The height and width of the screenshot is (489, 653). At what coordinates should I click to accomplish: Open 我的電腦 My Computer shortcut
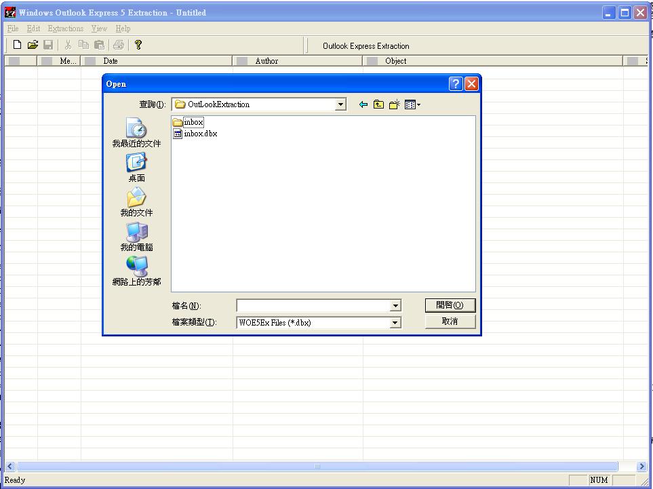(136, 237)
